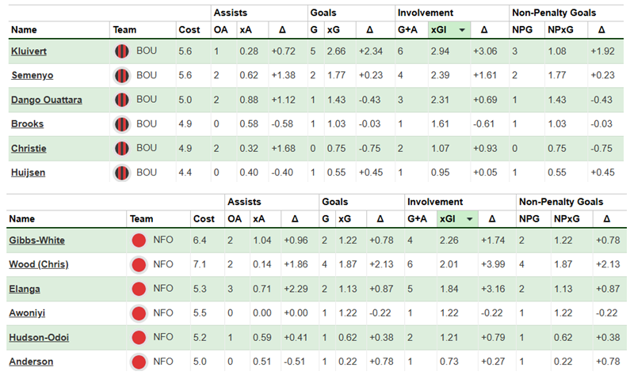Open the Awoniyi player name link

point(29,312)
